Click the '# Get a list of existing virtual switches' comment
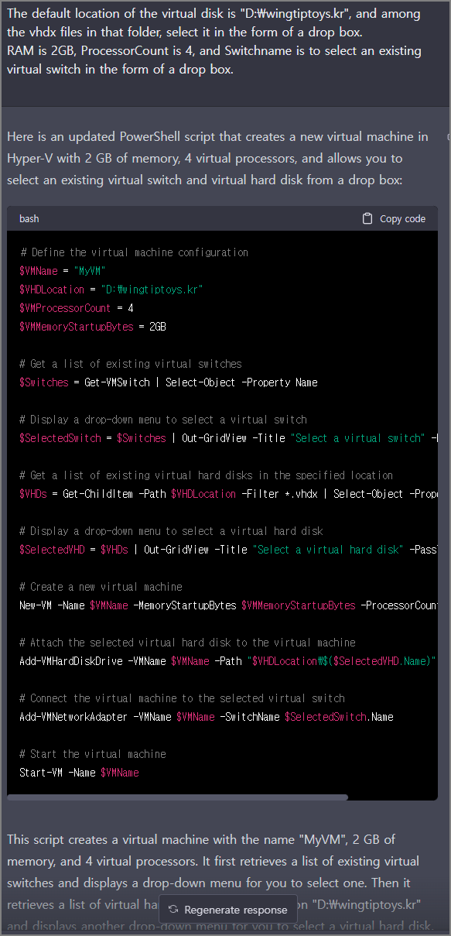Image resolution: width=451 pixels, height=936 pixels. click(x=131, y=364)
